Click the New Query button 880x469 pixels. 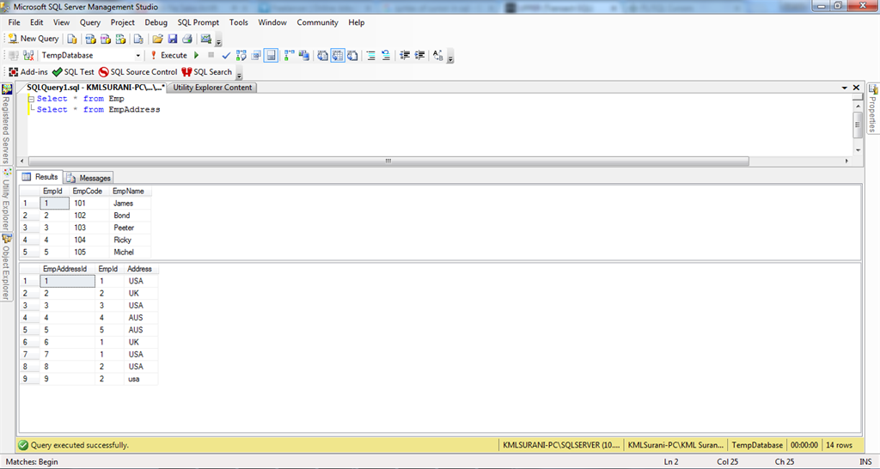34,39
